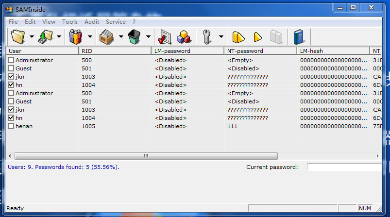This screenshot has height=217, width=390.
Task: Click the Ready status bar text
Action: click(15, 208)
